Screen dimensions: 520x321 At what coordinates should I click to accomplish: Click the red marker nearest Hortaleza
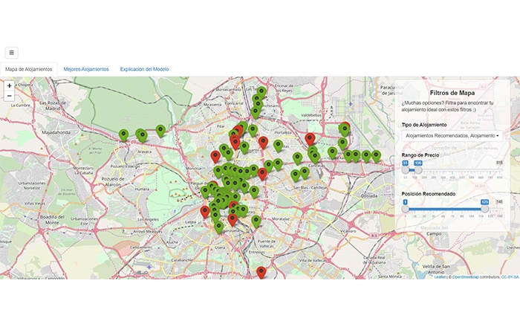311,139
